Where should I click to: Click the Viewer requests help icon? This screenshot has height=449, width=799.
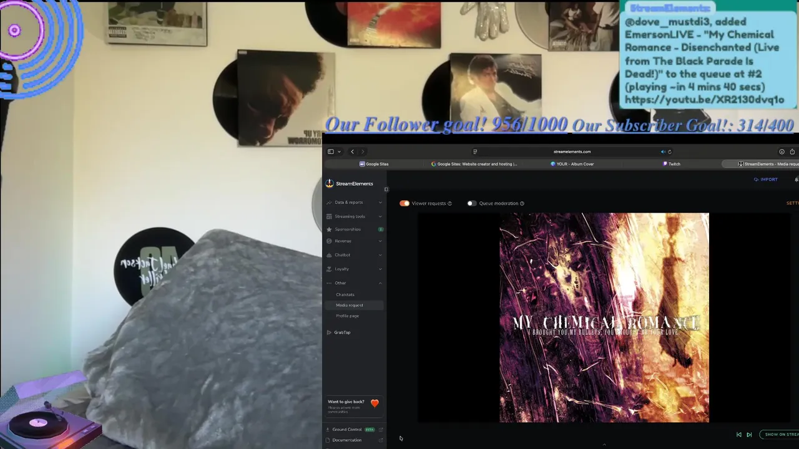pyautogui.click(x=449, y=203)
